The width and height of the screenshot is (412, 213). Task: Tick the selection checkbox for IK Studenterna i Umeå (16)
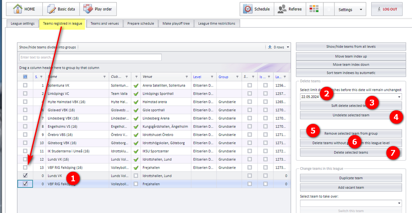point(25,151)
